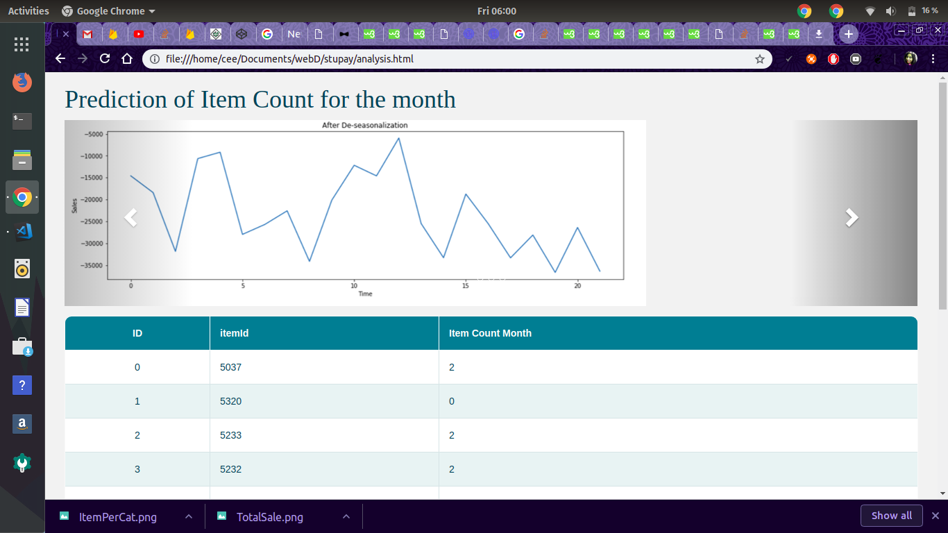
Task: Open LibreOffice Writer from dock
Action: click(22, 307)
